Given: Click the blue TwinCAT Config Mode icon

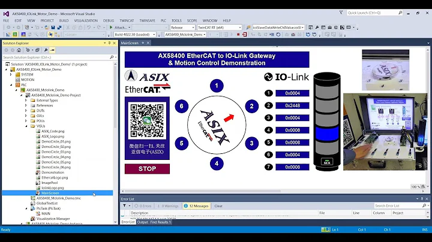Looking at the screenshot, I should pyautogui.click(x=23, y=34).
